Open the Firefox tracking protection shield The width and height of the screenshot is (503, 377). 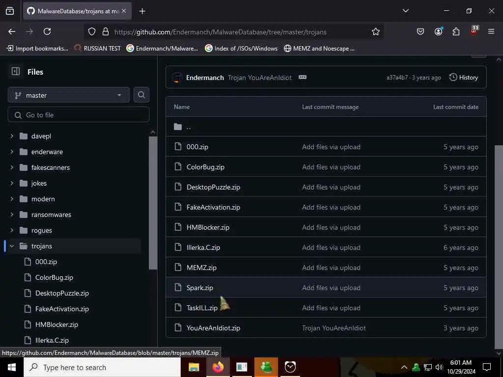(92, 31)
